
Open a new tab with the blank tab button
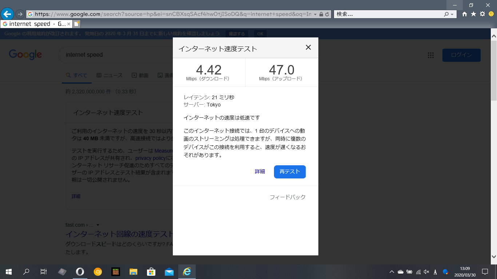tap(76, 24)
